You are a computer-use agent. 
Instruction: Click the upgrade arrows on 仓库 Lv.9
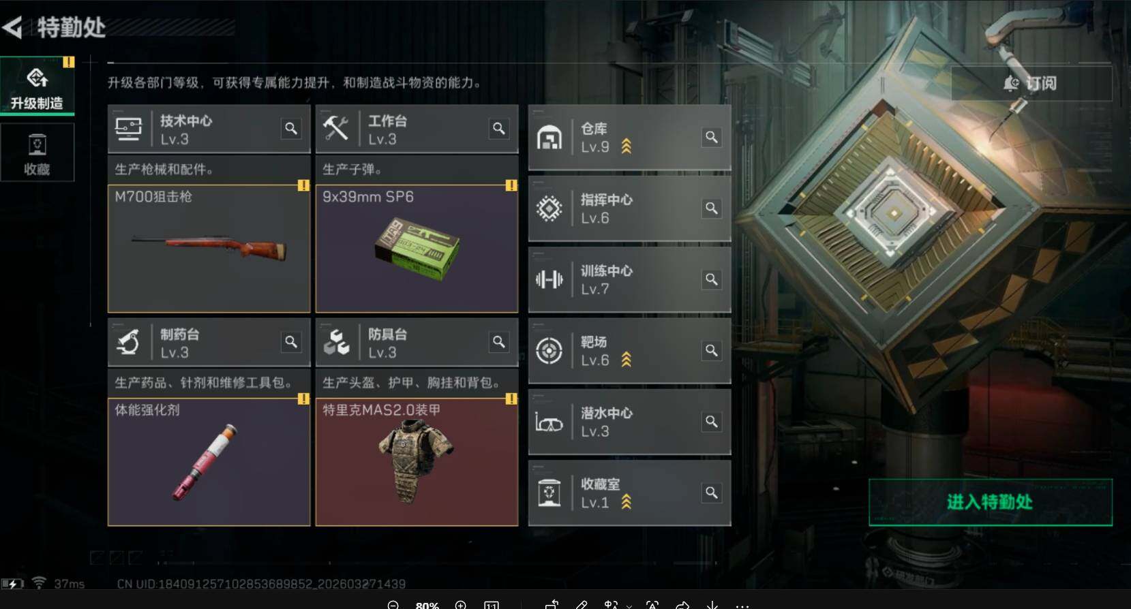(x=626, y=146)
